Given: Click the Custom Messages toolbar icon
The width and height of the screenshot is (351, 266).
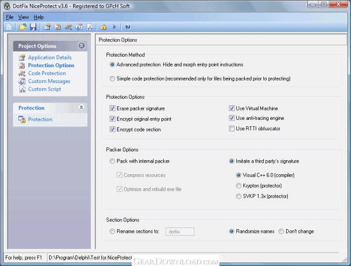Looking at the screenshot, I should click(x=79, y=27).
